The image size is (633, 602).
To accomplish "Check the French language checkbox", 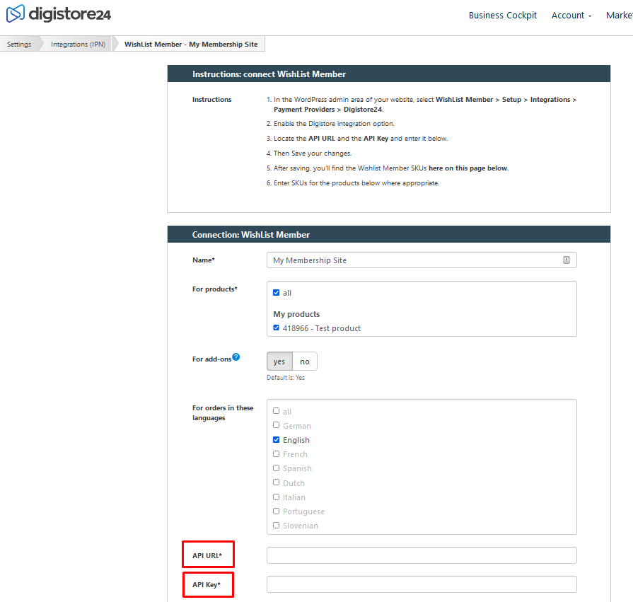I will pyautogui.click(x=276, y=454).
